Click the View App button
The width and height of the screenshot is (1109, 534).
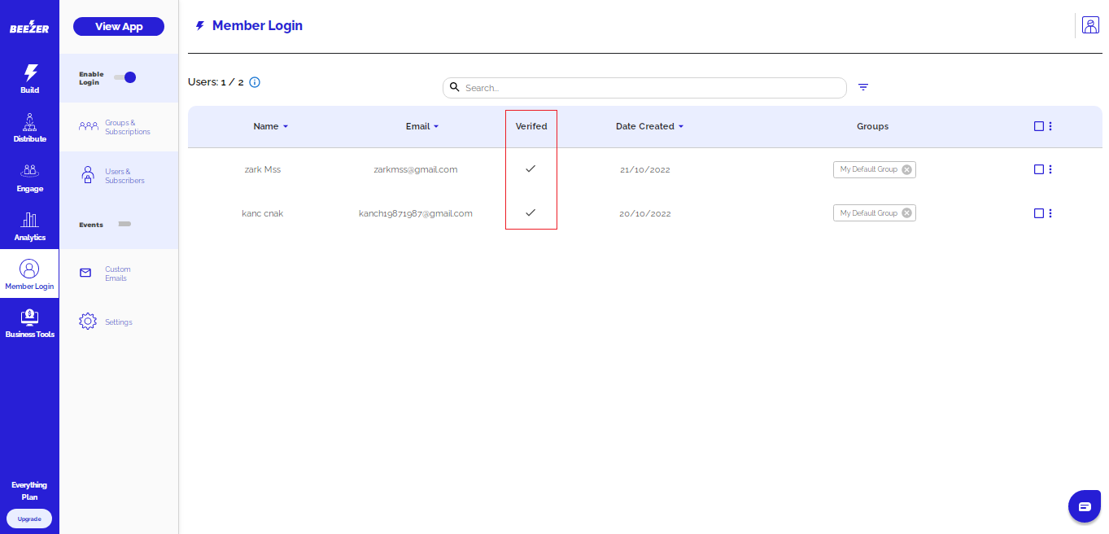tap(119, 26)
